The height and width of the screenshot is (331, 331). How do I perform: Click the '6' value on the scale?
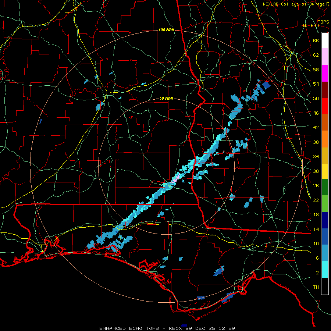point(317,258)
